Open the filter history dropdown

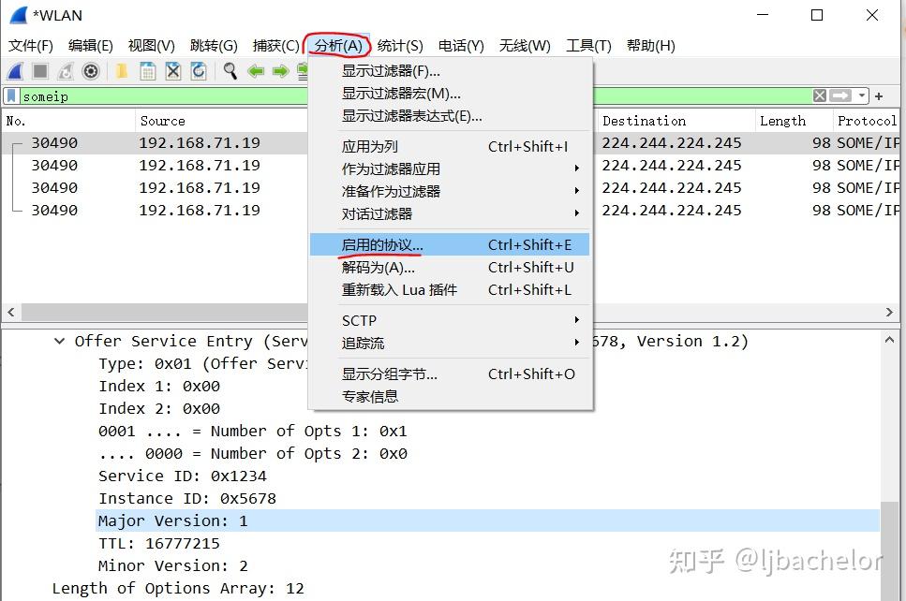(x=860, y=95)
